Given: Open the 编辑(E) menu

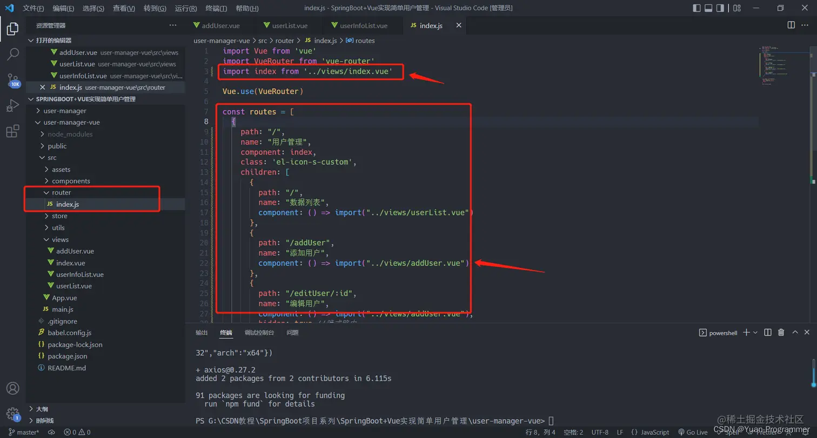Looking at the screenshot, I should pyautogui.click(x=64, y=8).
